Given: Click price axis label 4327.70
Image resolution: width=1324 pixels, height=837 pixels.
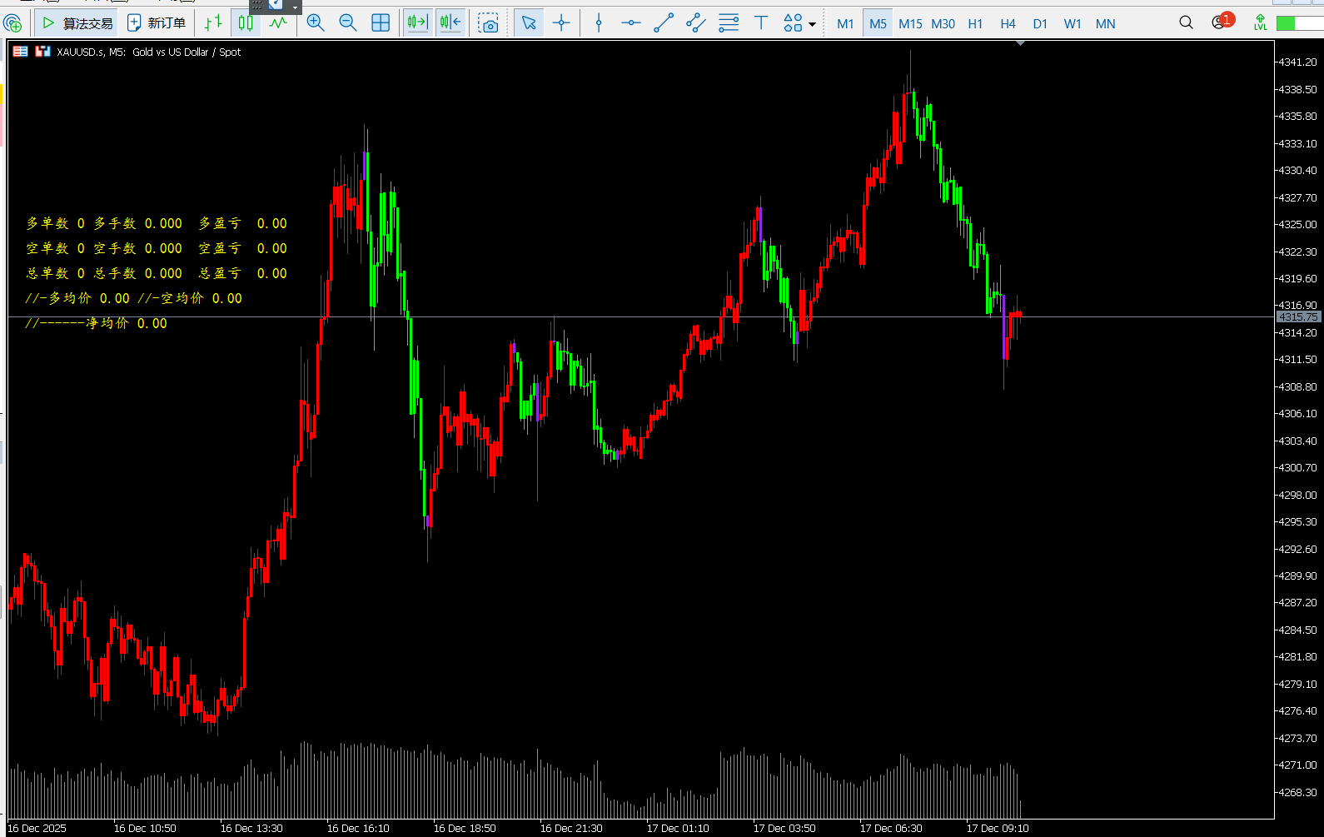Looking at the screenshot, I should click(1297, 198).
